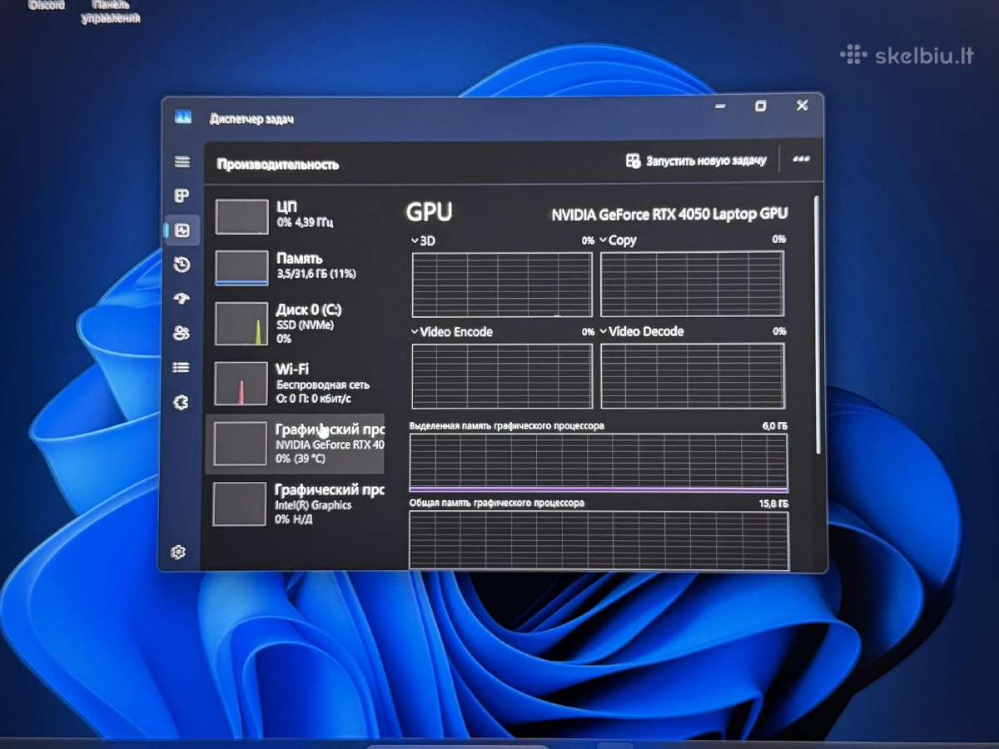Select the Память (Memory) performance item
999x749 pixels.
coord(296,267)
